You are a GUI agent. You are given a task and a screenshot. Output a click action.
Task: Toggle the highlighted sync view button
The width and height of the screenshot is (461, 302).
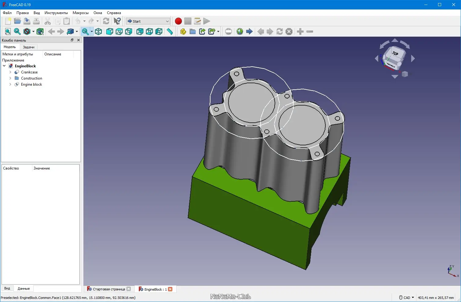tap(85, 32)
